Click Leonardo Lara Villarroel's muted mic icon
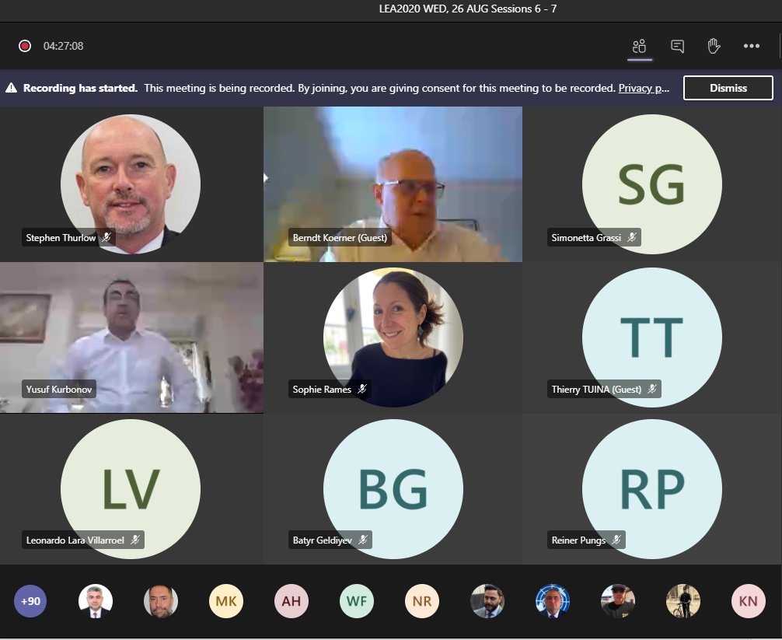The image size is (782, 640). (x=134, y=540)
